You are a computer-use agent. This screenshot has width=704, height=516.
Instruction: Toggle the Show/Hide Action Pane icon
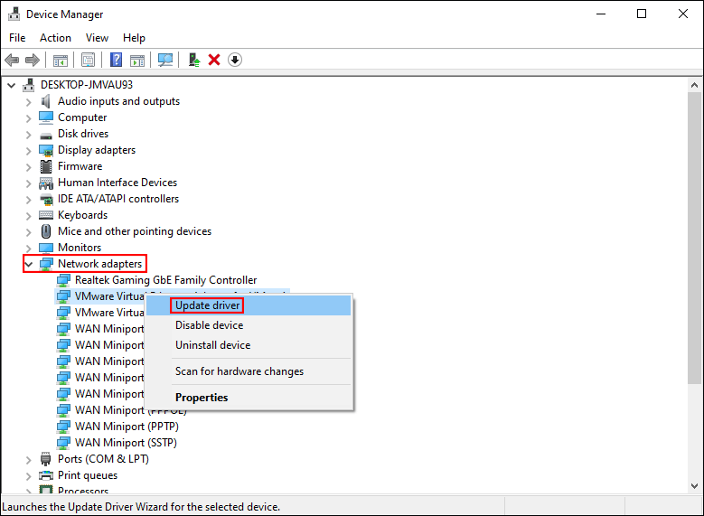(x=137, y=60)
